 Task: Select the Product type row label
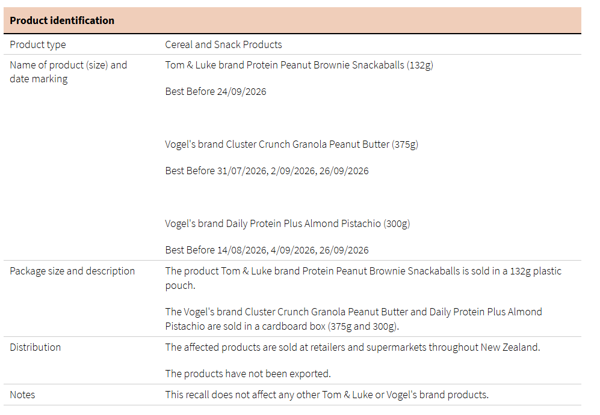pyautogui.click(x=38, y=44)
